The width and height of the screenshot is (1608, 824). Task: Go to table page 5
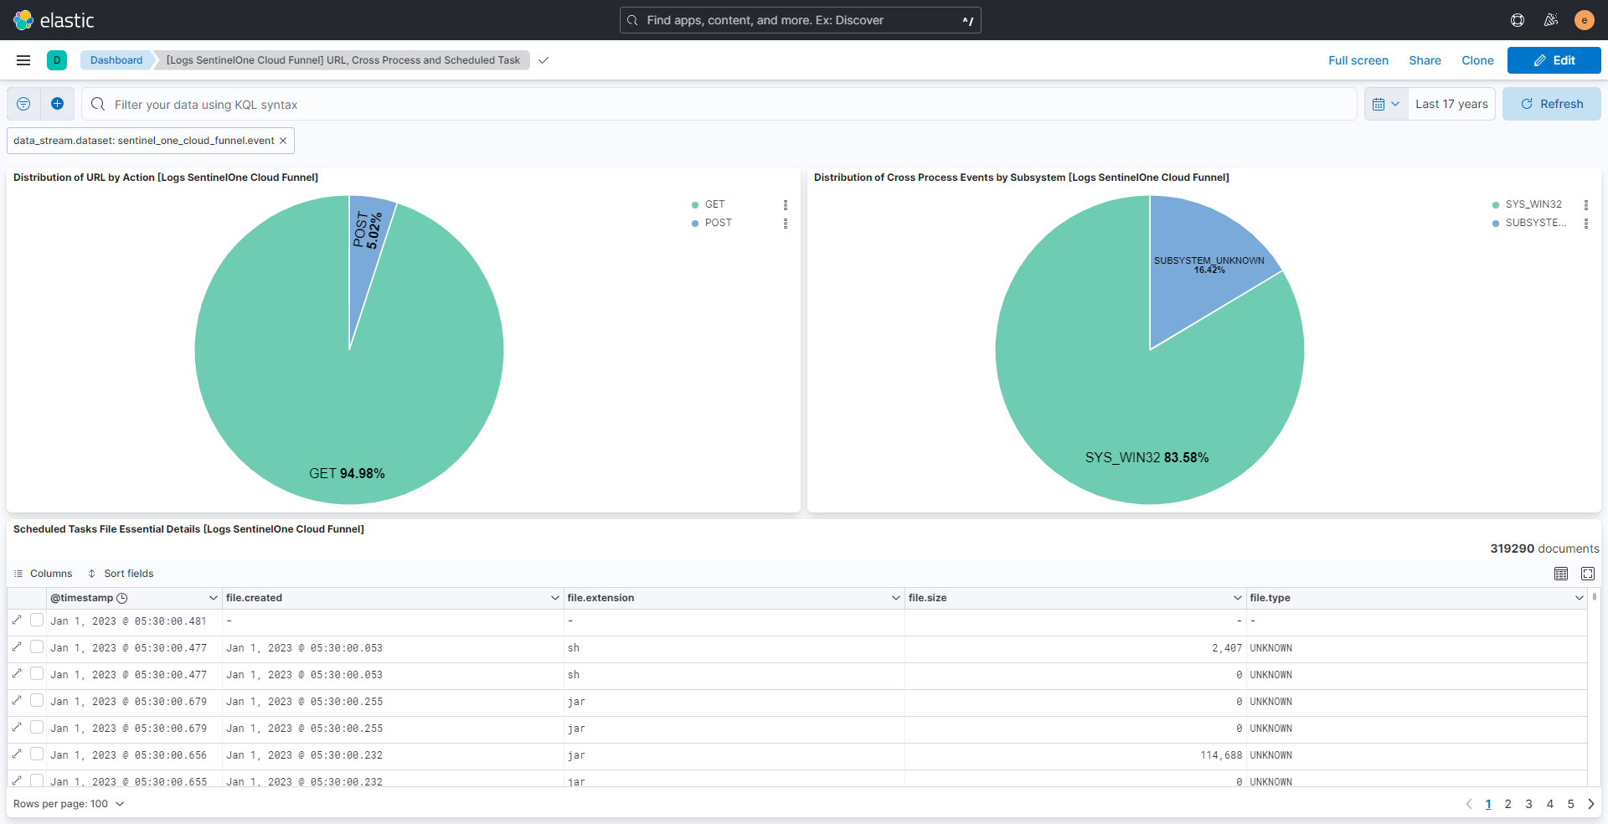pos(1570,804)
